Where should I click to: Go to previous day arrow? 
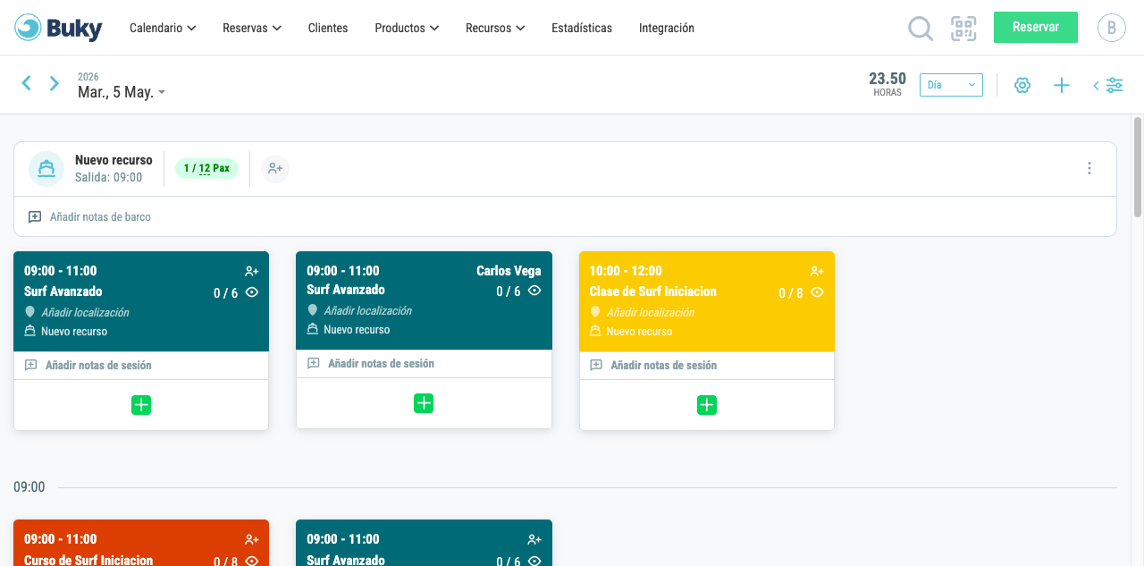[27, 83]
